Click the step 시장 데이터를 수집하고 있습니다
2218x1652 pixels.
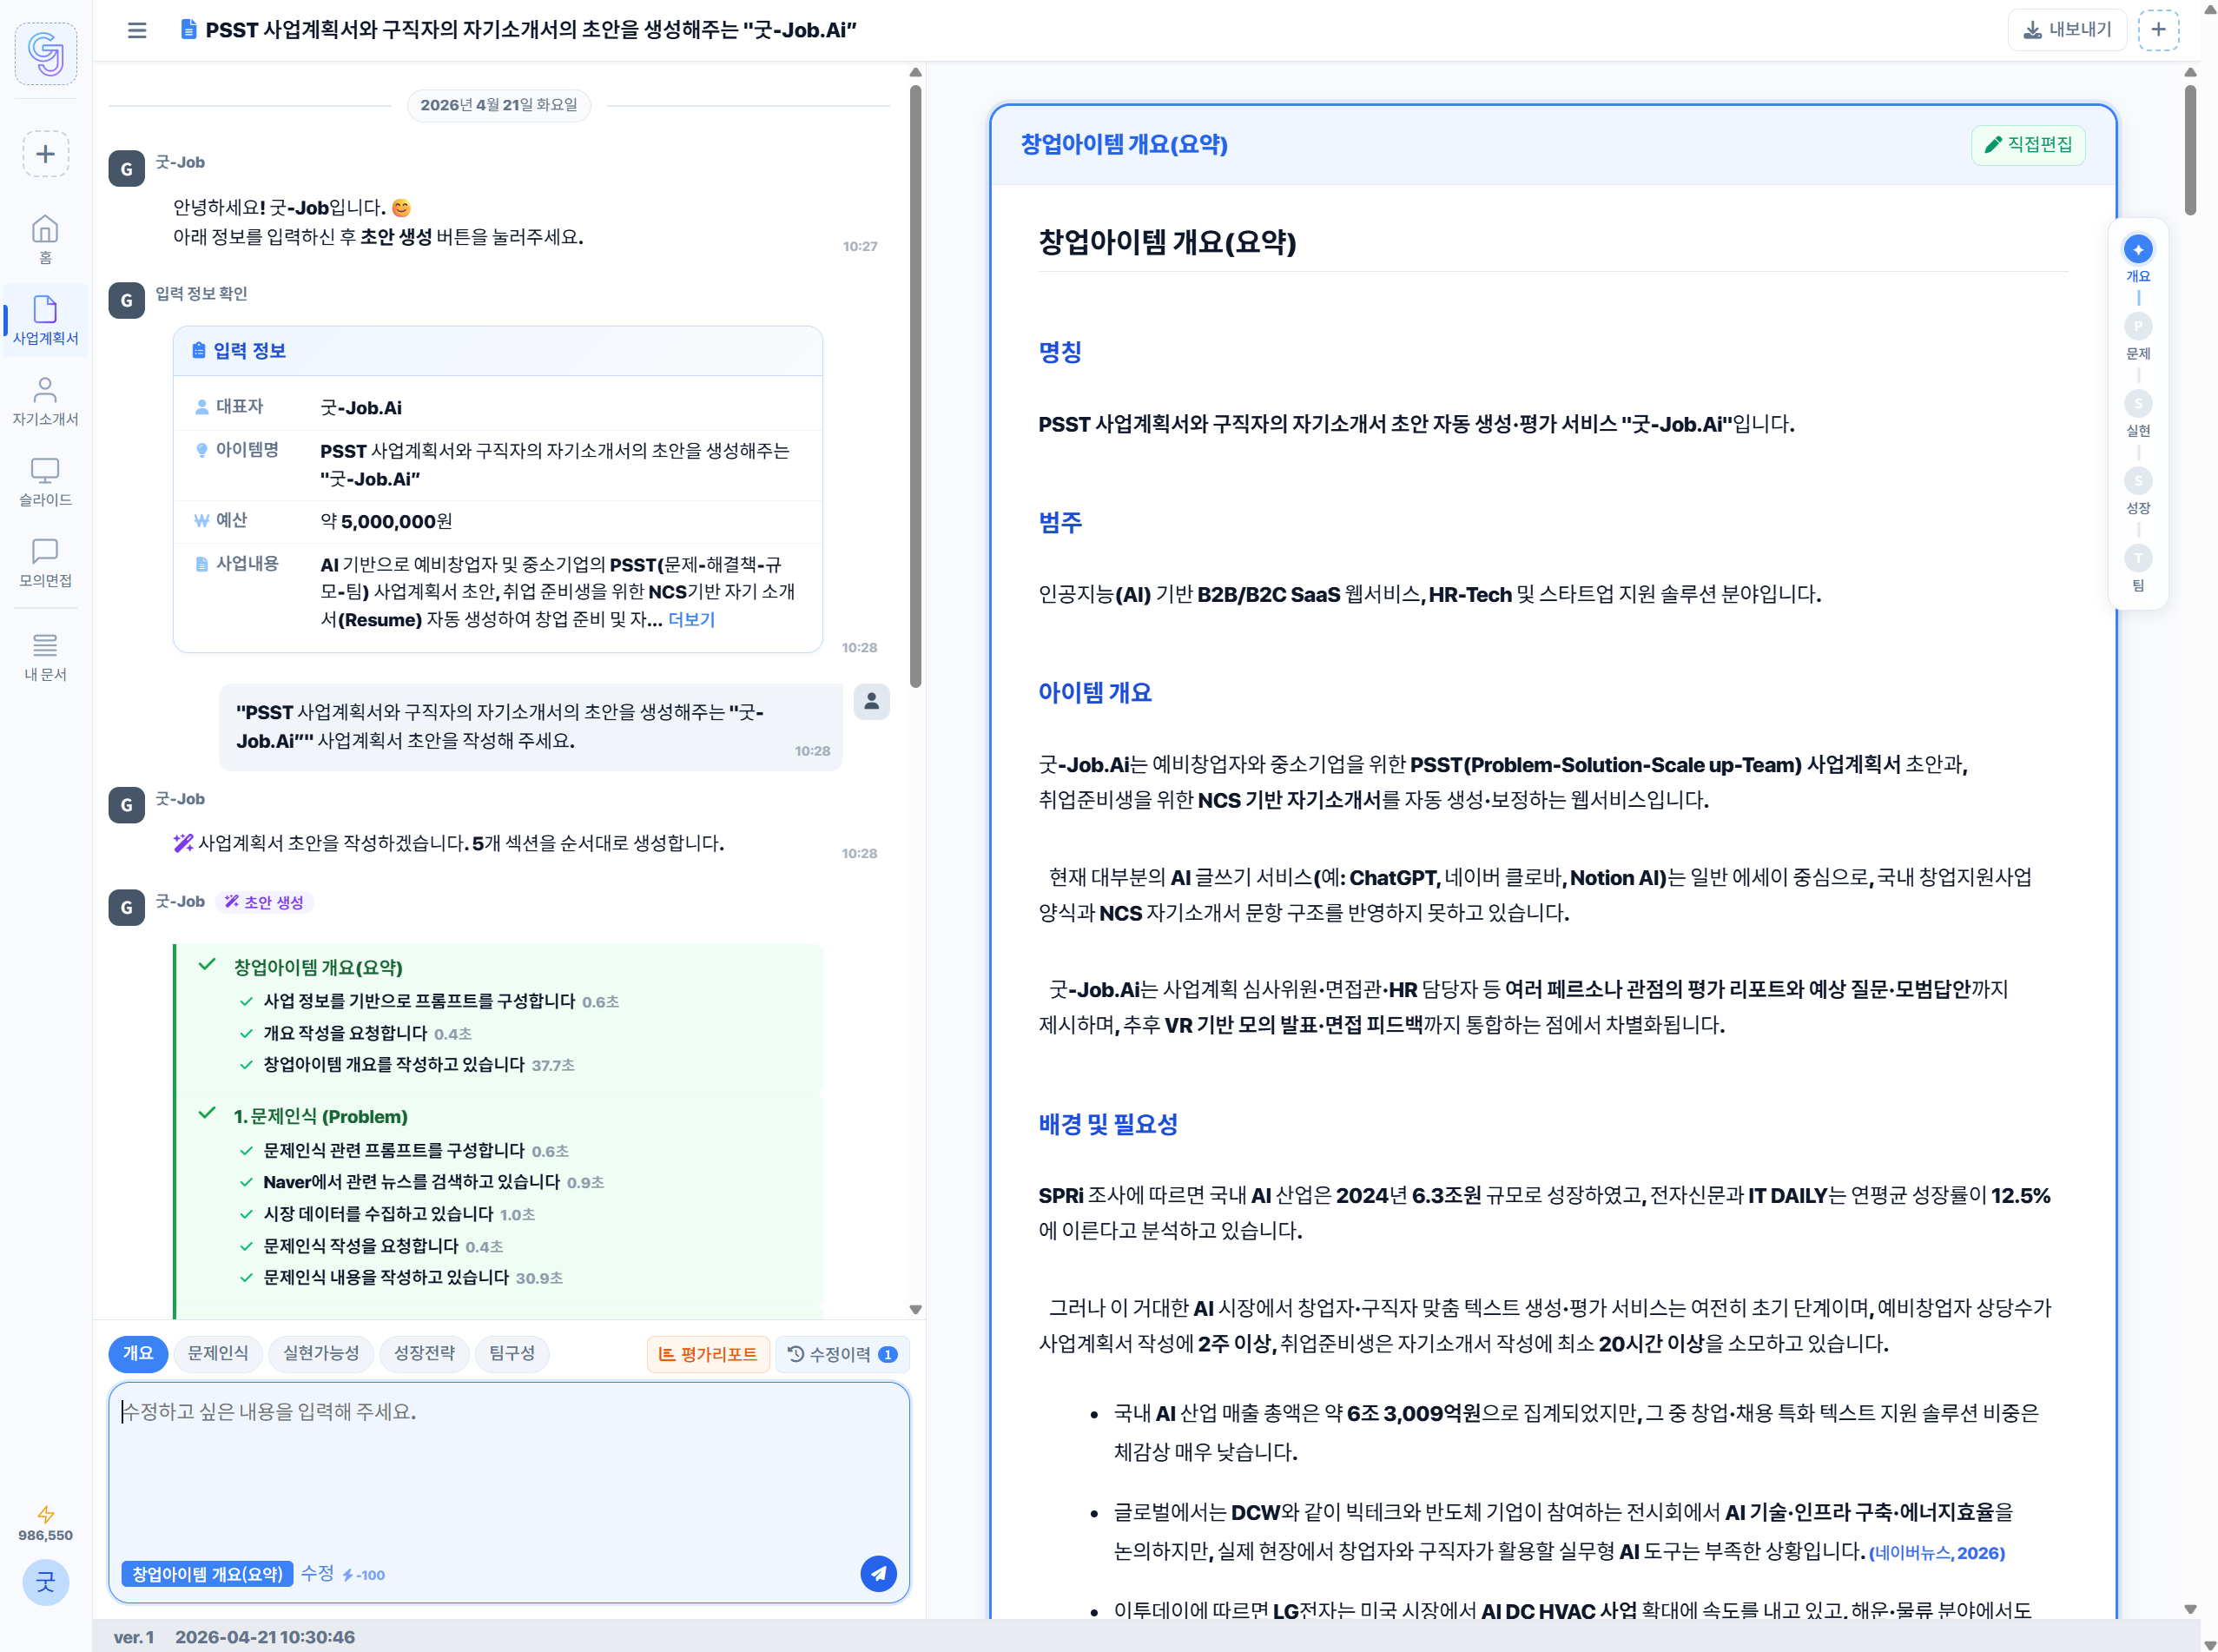pyautogui.click(x=378, y=1214)
